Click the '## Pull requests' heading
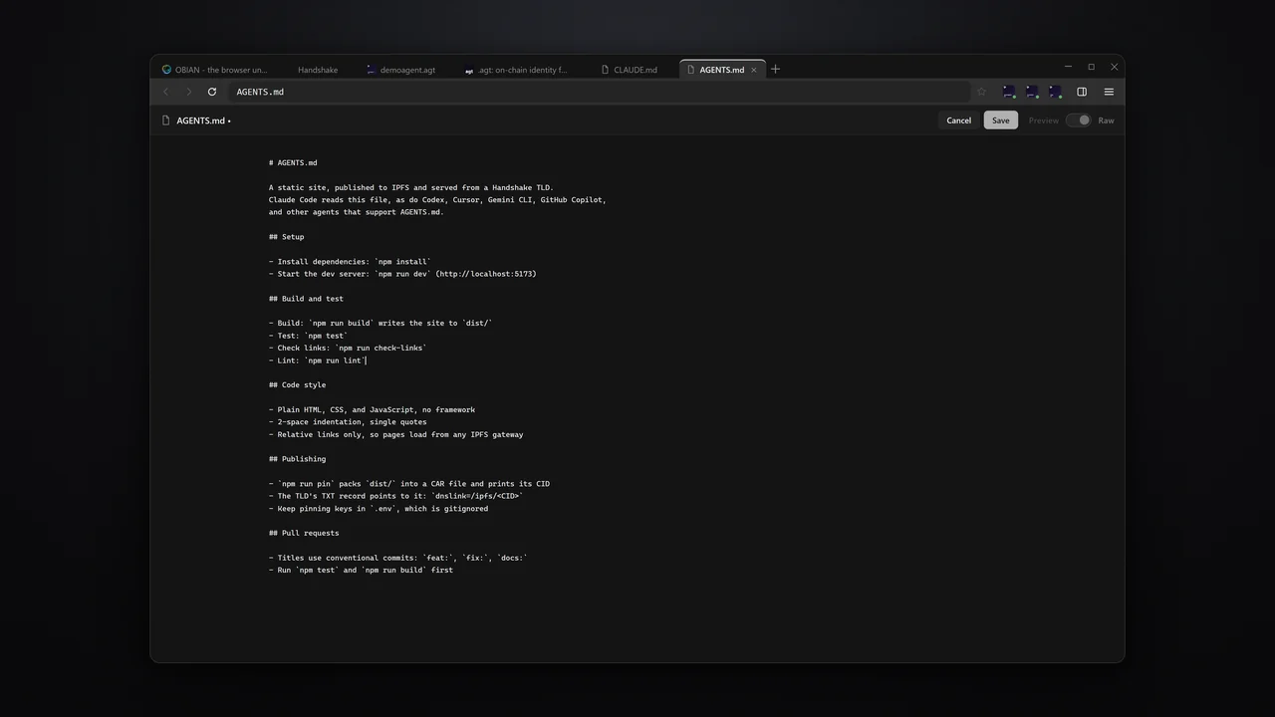The image size is (1275, 717). [x=304, y=533]
